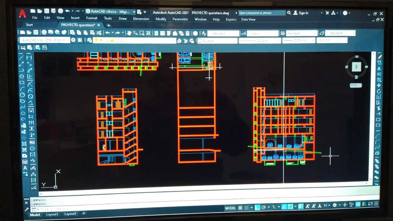Click the Undo arrow icon
The image size is (393, 221).
click(107, 33)
